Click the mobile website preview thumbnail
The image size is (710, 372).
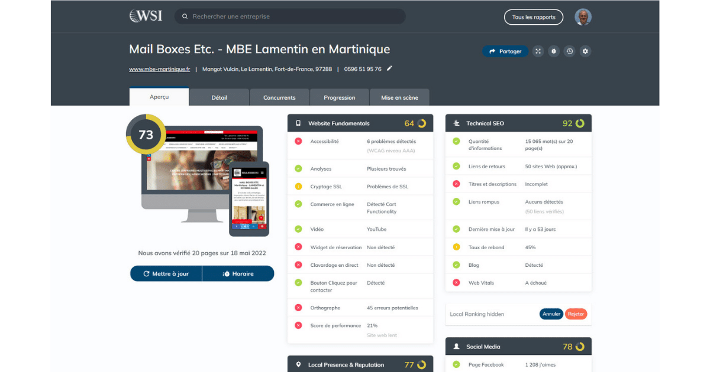(x=249, y=198)
